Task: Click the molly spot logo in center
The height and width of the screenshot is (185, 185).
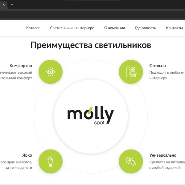Action: [91, 116]
